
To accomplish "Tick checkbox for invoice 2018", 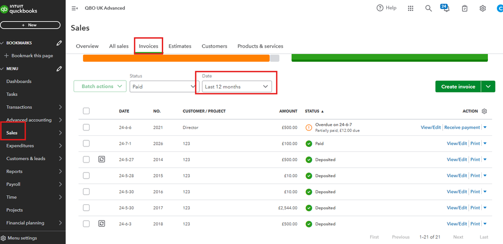I will [86, 223].
